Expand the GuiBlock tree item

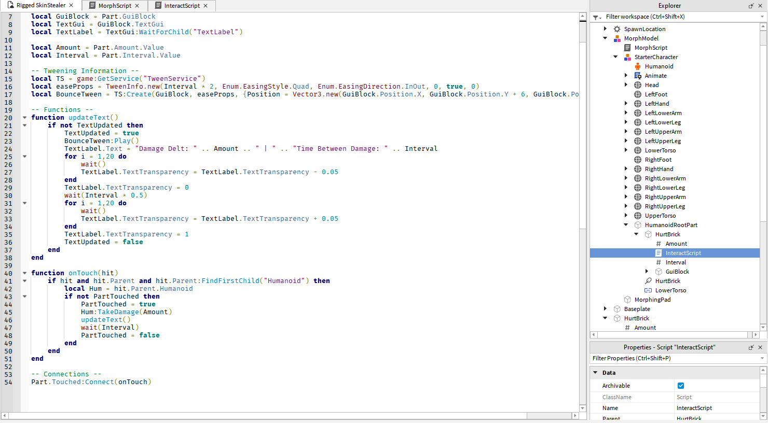(647, 272)
